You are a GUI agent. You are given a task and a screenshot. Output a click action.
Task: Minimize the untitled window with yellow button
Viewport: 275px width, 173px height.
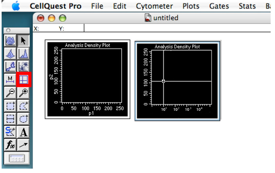tap(51, 18)
